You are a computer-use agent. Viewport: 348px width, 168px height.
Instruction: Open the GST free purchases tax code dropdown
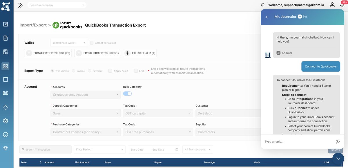(x=158, y=132)
